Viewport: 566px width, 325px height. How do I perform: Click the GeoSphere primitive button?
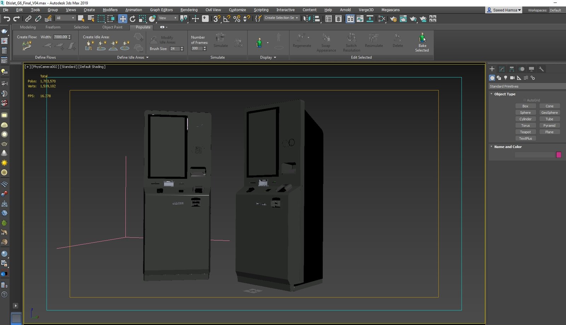[549, 112]
